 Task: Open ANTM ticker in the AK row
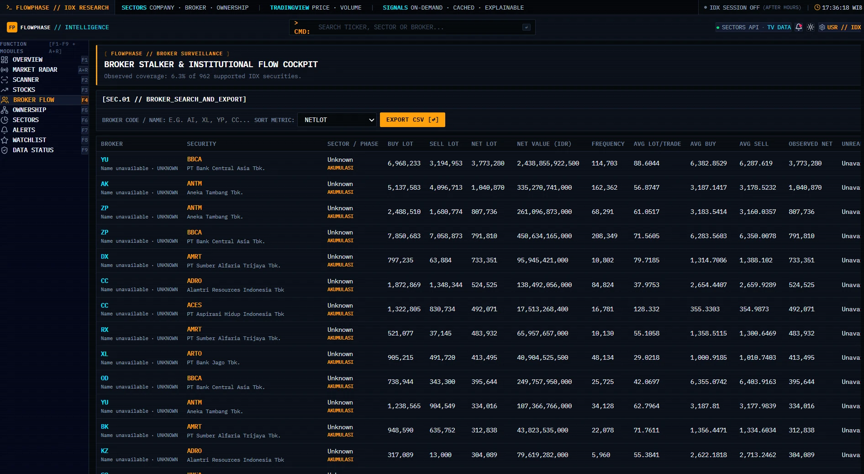coord(194,184)
